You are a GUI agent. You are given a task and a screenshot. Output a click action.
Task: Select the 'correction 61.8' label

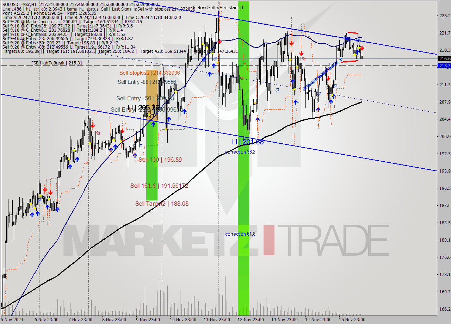(240, 234)
